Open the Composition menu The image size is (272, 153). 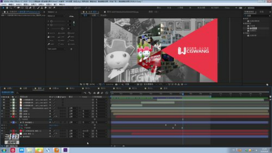pyautogui.click(x=19, y=4)
